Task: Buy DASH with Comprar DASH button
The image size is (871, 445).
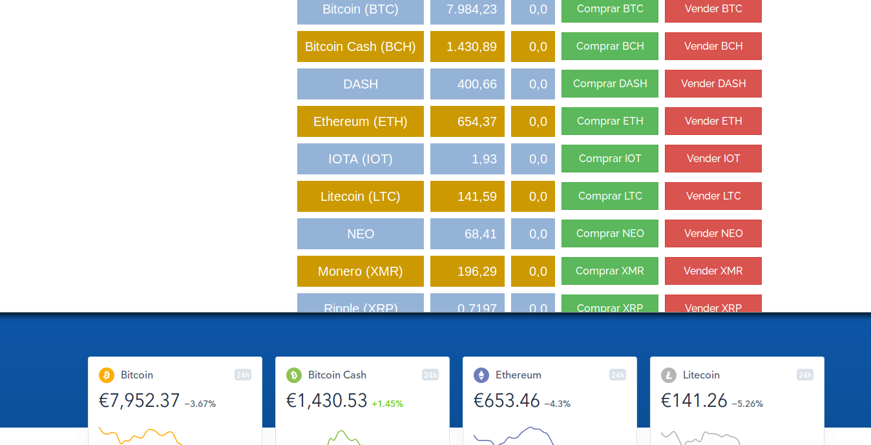Action: click(x=610, y=84)
